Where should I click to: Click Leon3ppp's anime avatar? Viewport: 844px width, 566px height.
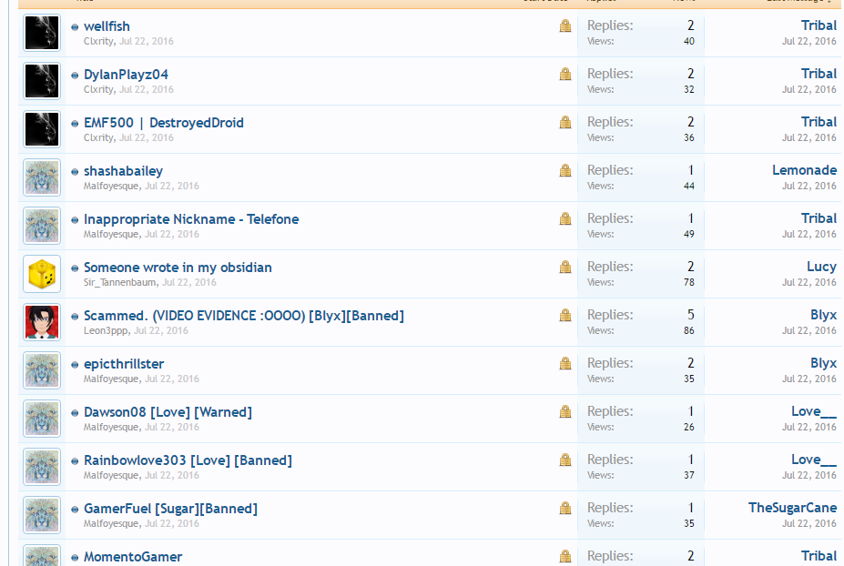(x=42, y=322)
